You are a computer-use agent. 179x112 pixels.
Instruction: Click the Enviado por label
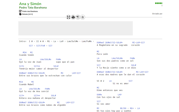(157, 14)
